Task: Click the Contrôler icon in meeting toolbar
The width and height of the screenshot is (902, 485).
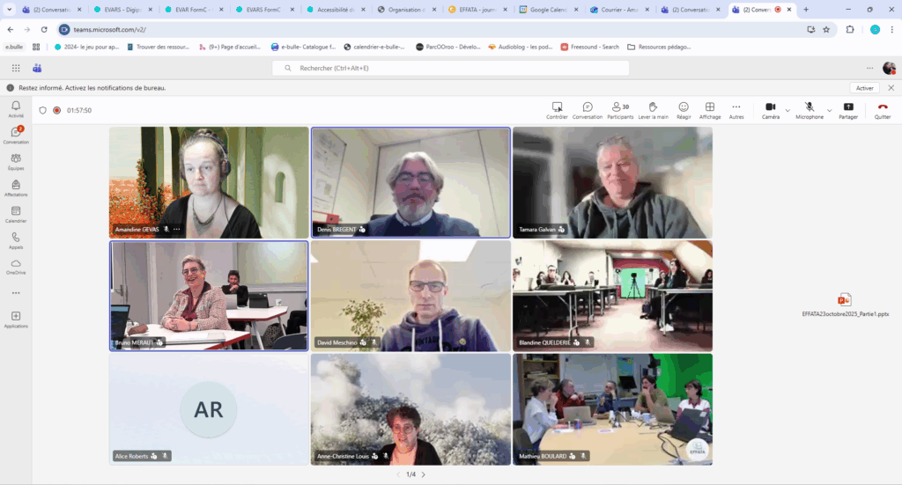Action: (x=557, y=107)
